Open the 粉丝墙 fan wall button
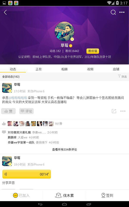 coord(93,51)
